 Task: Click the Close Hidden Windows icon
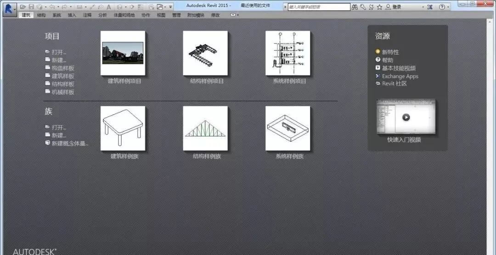point(152,6)
